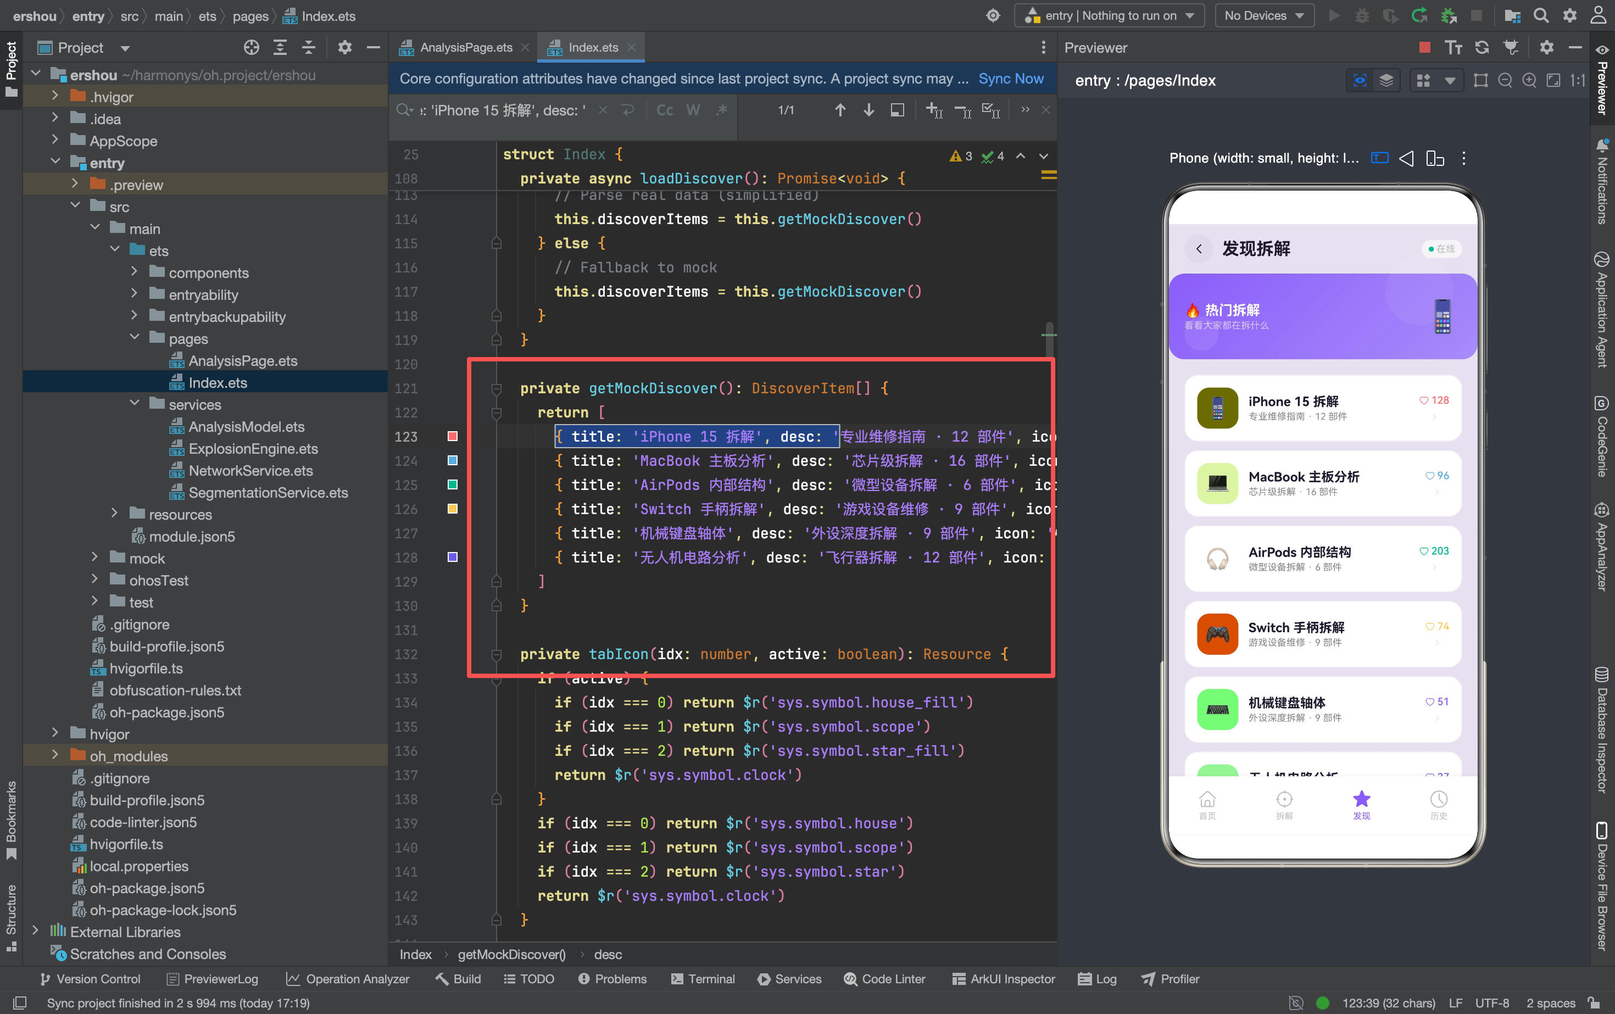
Task: Open the iPhone 15 拆解 card in the preview
Action: pyautogui.click(x=1322, y=408)
